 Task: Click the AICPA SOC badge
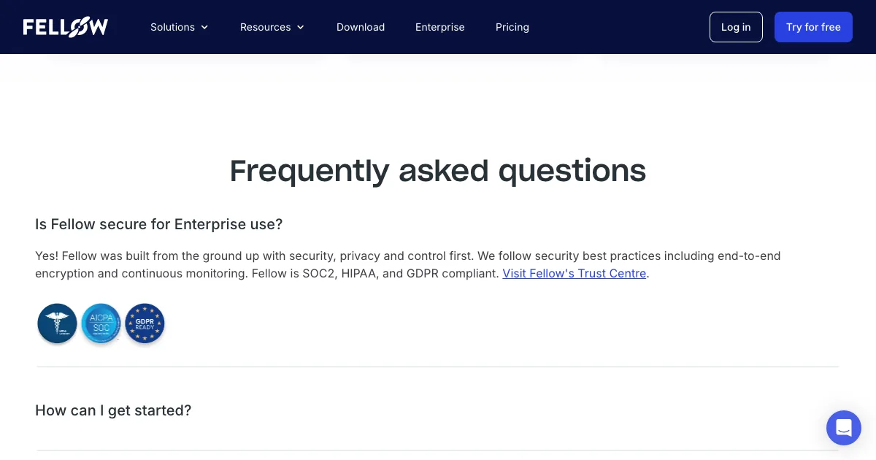[101, 323]
